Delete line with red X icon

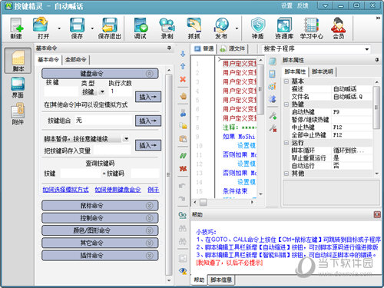click(x=183, y=79)
